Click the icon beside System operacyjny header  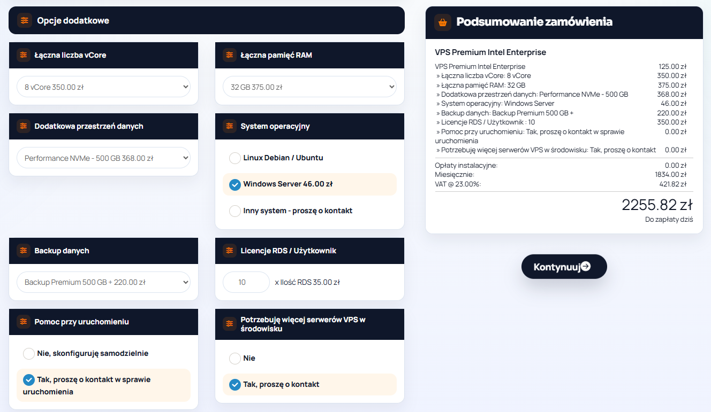click(x=230, y=126)
